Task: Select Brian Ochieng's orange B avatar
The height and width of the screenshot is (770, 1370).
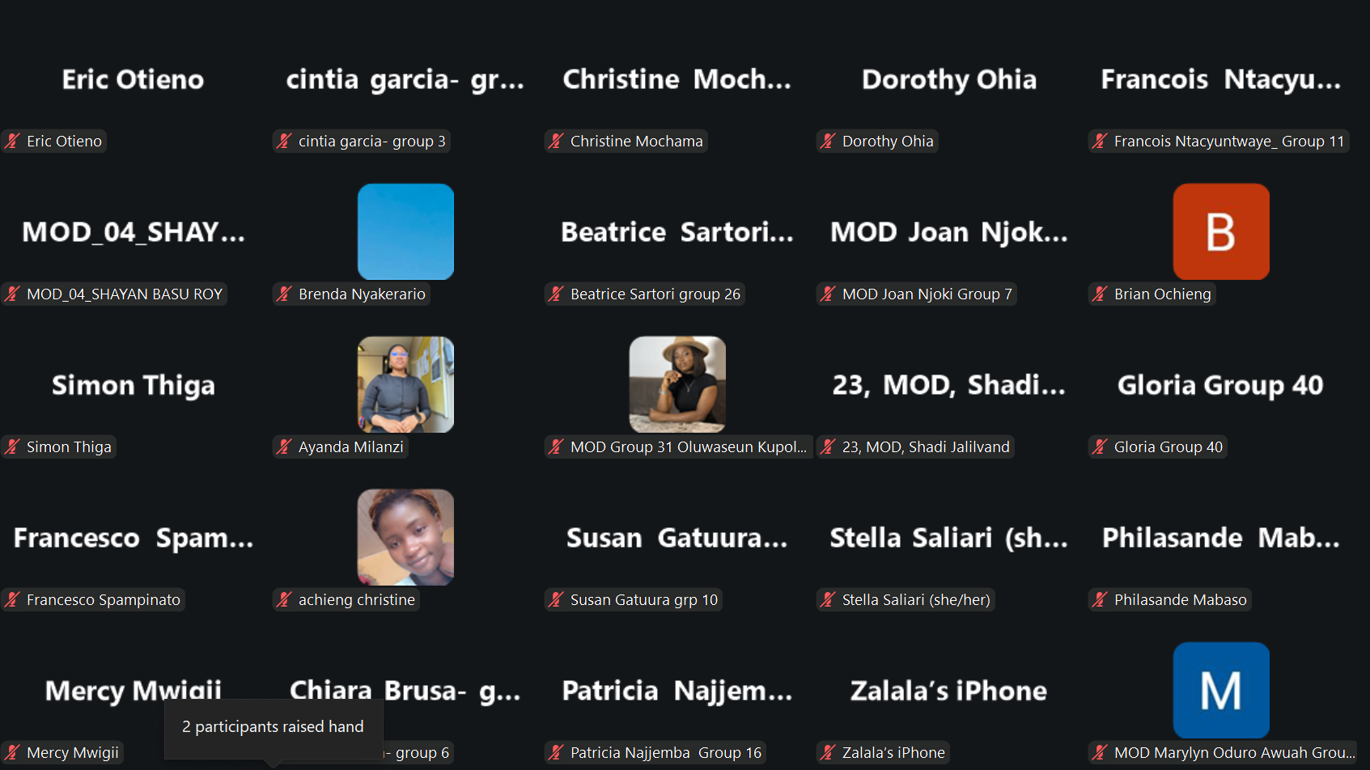Action: point(1221,231)
